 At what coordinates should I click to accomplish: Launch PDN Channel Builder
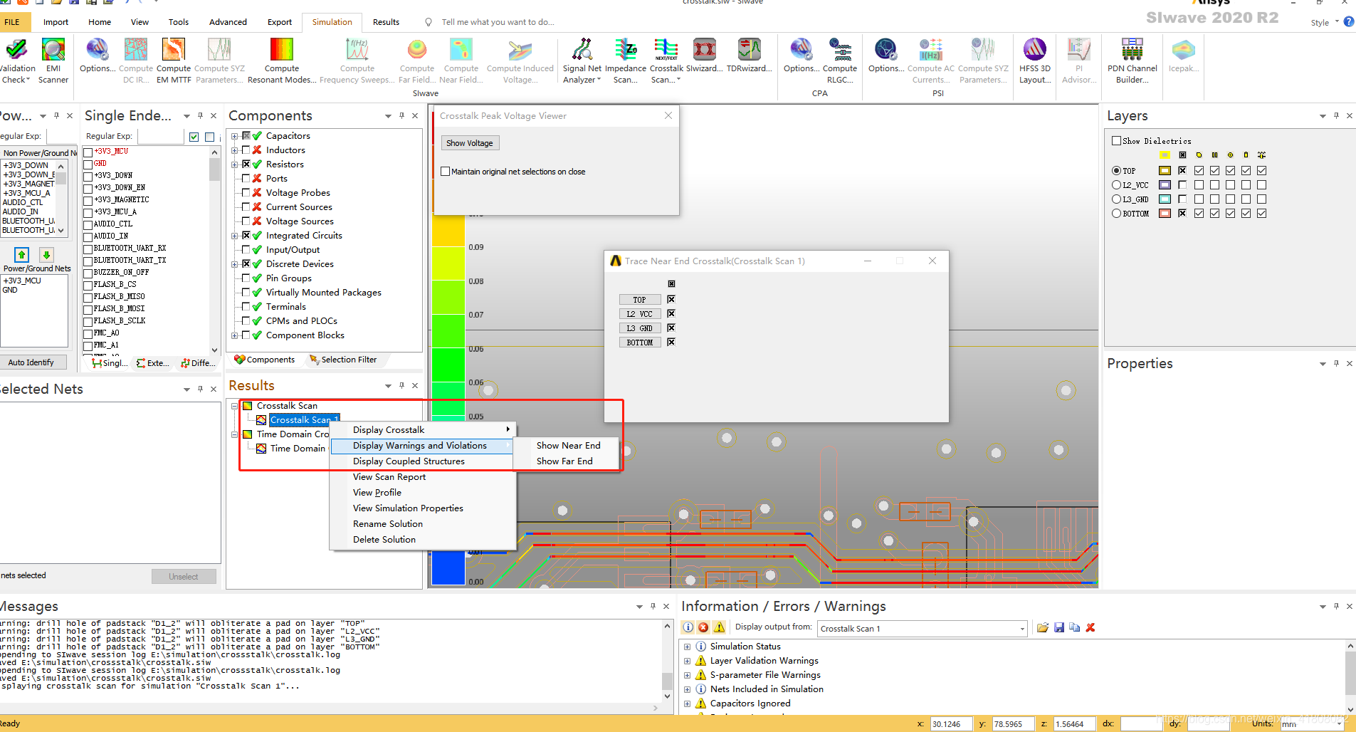click(x=1132, y=61)
